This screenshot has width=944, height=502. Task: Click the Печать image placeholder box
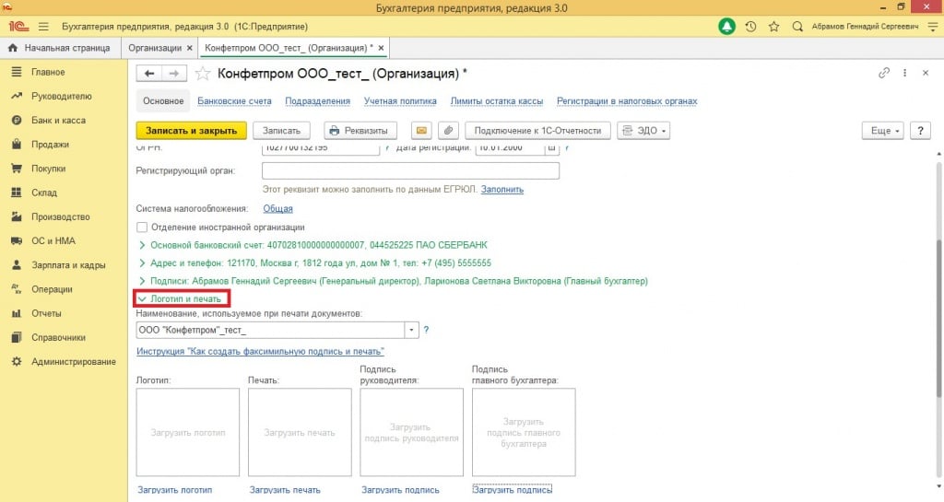coord(300,432)
